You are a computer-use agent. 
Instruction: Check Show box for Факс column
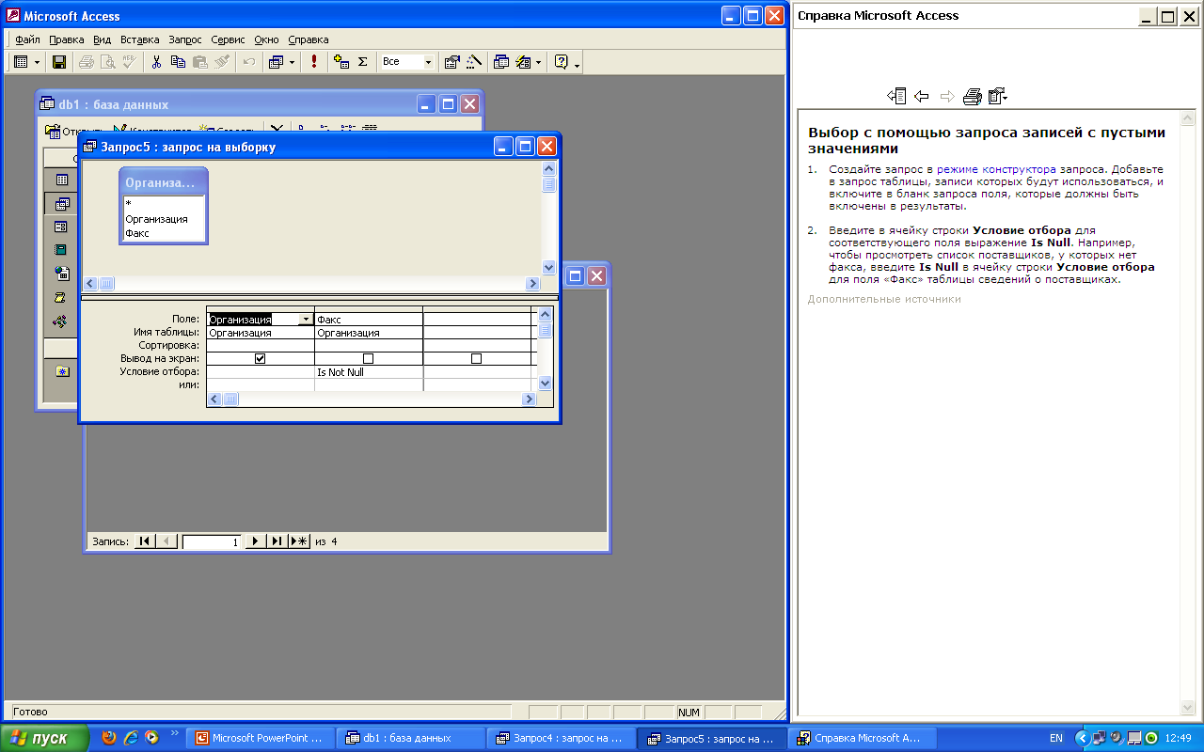[369, 358]
